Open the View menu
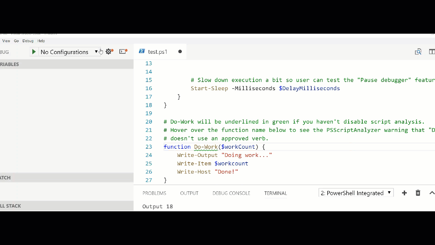The width and height of the screenshot is (435, 245). coord(6,41)
